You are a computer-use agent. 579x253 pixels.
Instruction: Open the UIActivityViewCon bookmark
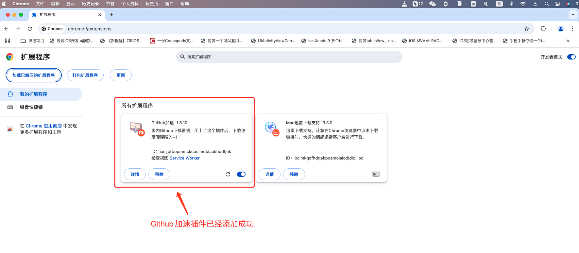tap(273, 41)
